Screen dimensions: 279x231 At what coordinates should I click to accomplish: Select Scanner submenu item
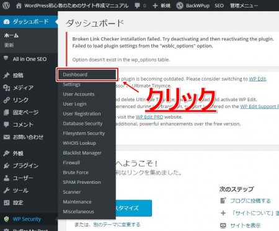pyautogui.click(x=72, y=192)
